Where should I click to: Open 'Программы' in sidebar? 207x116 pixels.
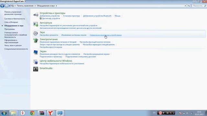(9, 29)
